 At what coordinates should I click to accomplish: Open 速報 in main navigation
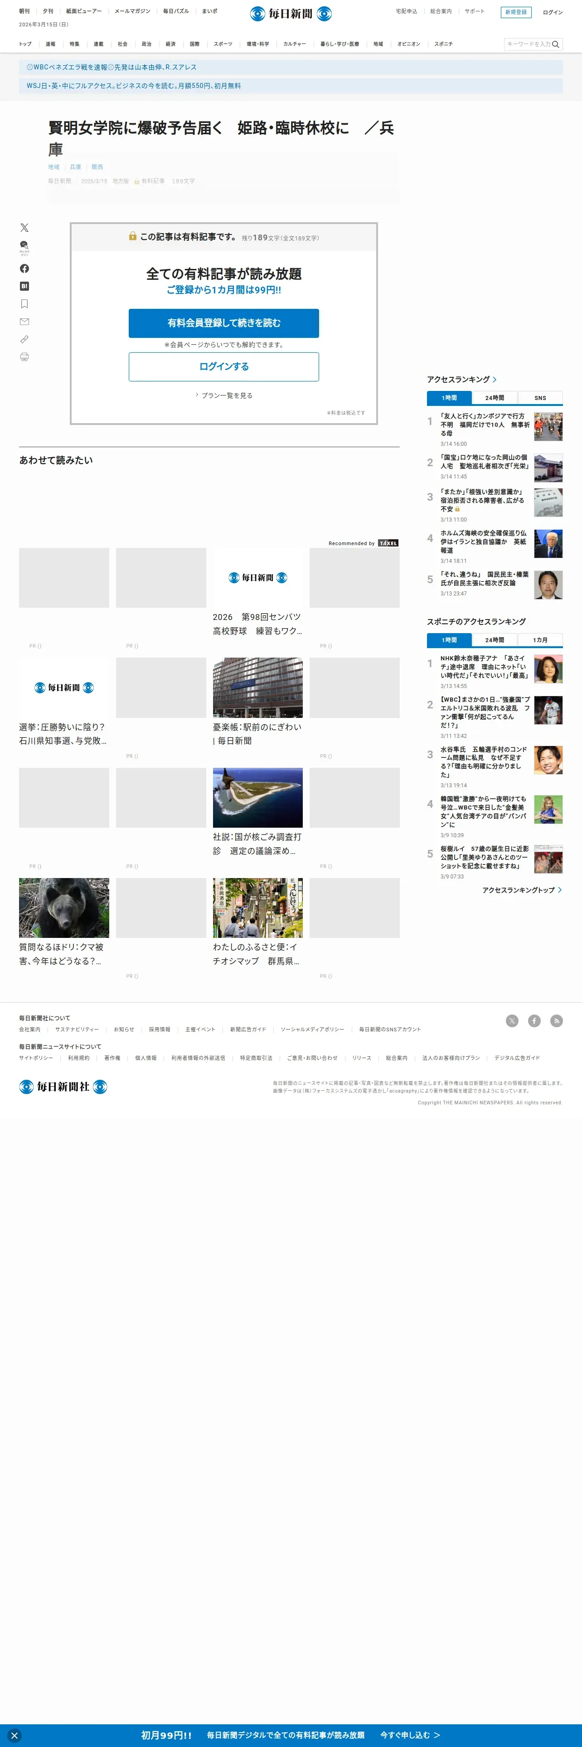coord(50,44)
